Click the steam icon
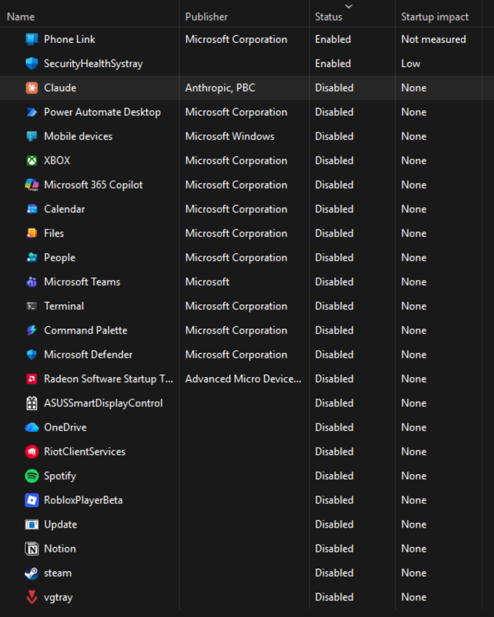This screenshot has width=494, height=617. pos(32,573)
